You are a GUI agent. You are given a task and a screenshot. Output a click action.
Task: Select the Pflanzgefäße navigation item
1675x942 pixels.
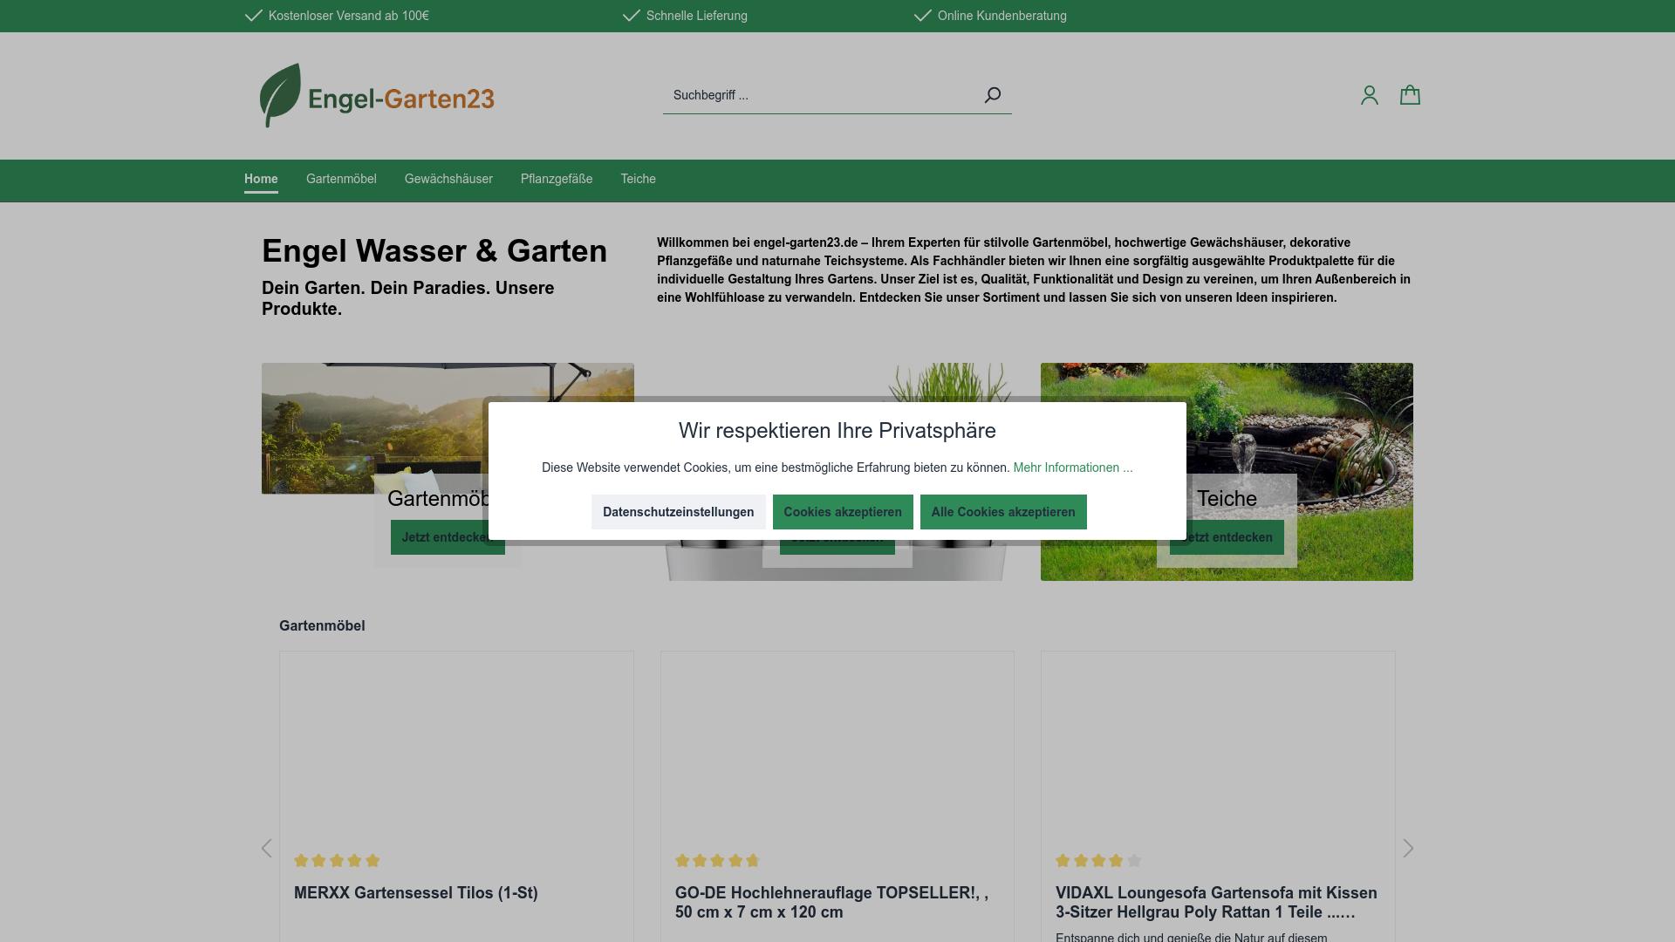(x=557, y=179)
